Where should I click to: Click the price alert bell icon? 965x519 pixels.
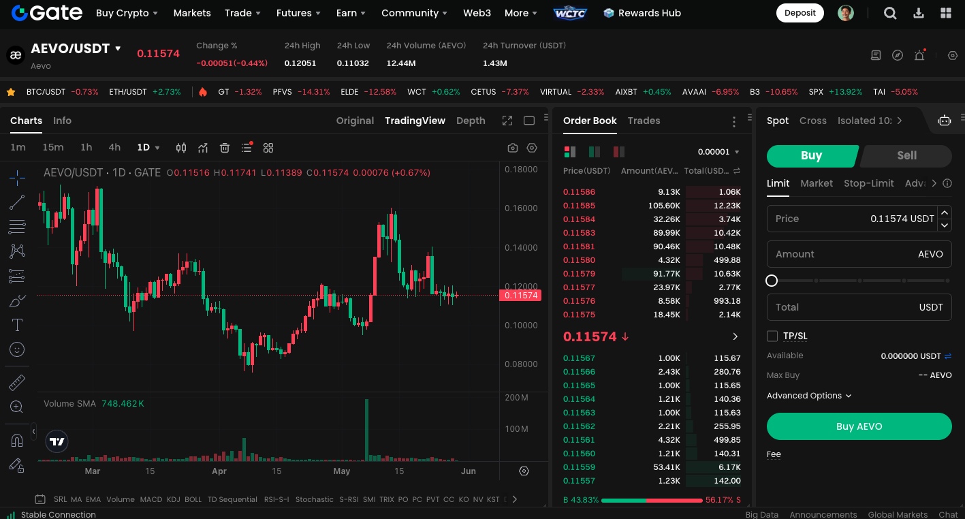(x=919, y=56)
